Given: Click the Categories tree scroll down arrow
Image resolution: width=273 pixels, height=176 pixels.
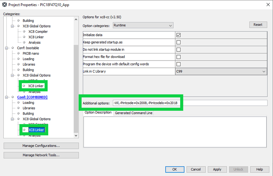Looking at the screenshot, I should (x=76, y=136).
